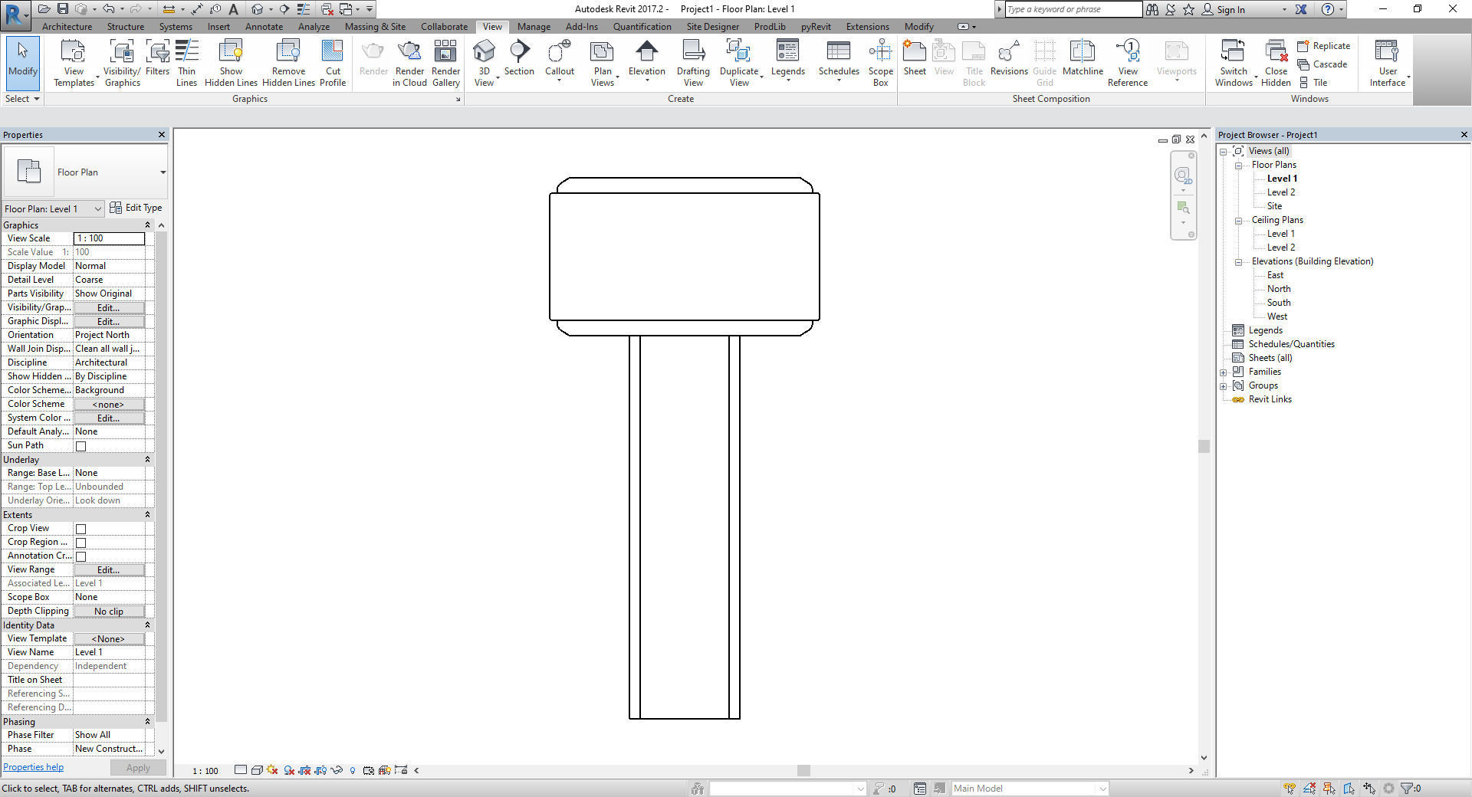Create a new Drafting View
Screen dimensions: 1472x797
pyautogui.click(x=693, y=62)
